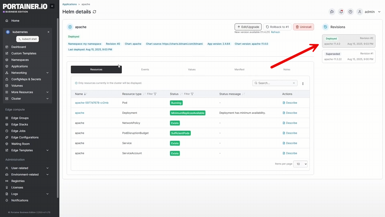Screen dimensions: 385x217
Task: Click into the resources Search field
Action: click(x=274, y=83)
